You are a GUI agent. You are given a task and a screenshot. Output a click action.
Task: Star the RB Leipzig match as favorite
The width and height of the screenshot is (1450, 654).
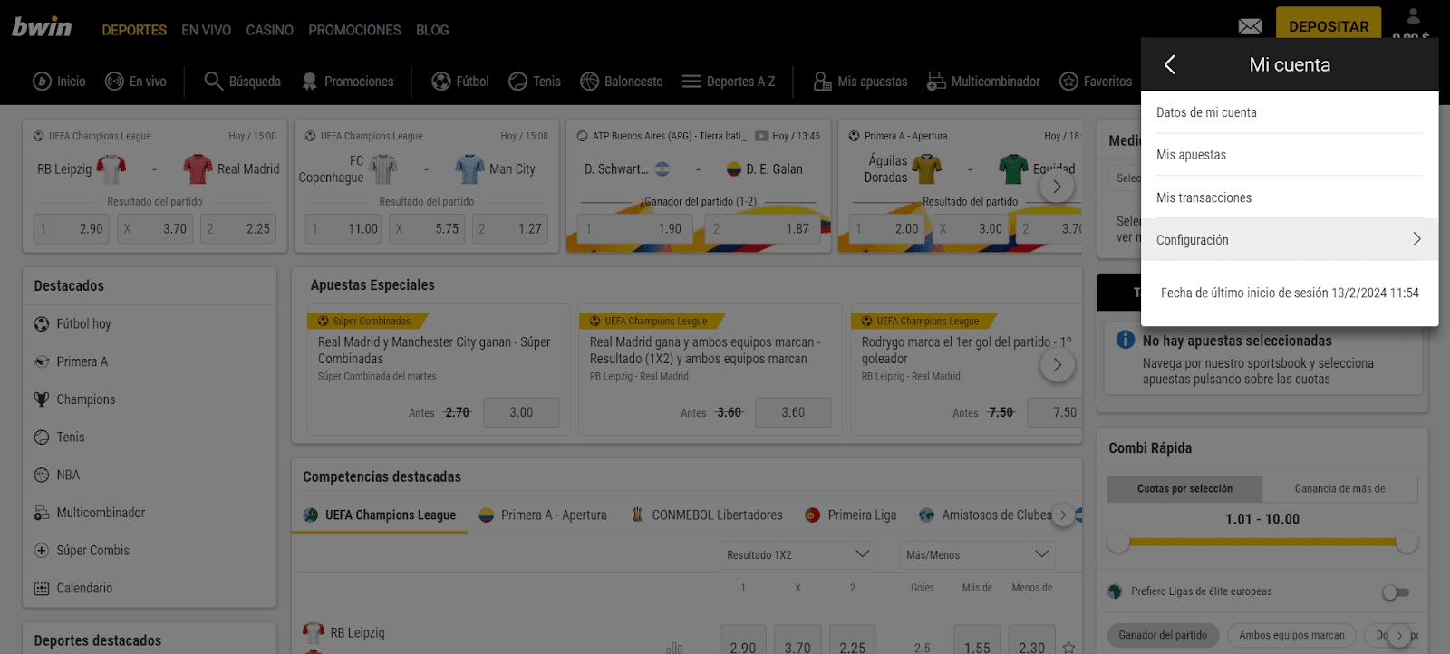point(1068,647)
